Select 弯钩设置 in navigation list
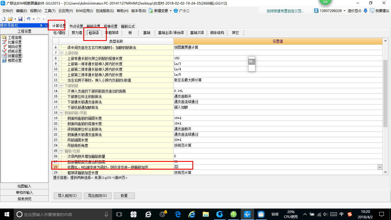 tap(14, 47)
